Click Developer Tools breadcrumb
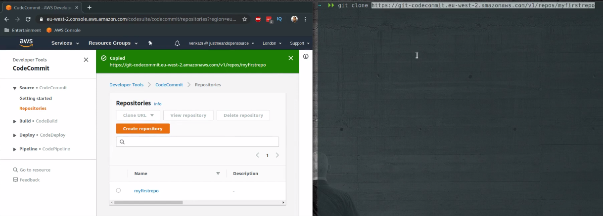603x216 pixels. tap(126, 85)
